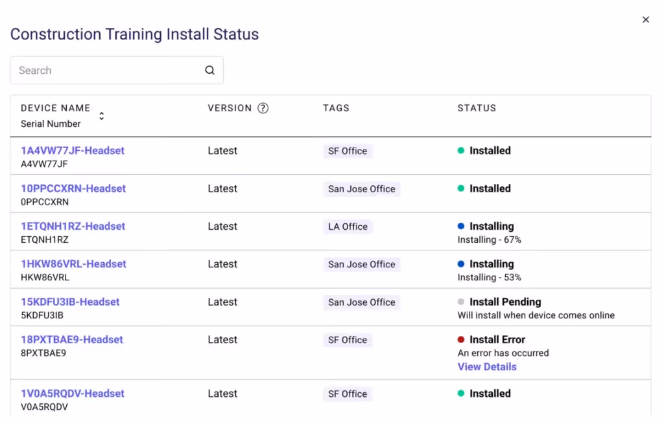The height and width of the screenshot is (424, 664).
Task: Open the 1A4VW77JF-Headset device link
Action: [x=73, y=150]
